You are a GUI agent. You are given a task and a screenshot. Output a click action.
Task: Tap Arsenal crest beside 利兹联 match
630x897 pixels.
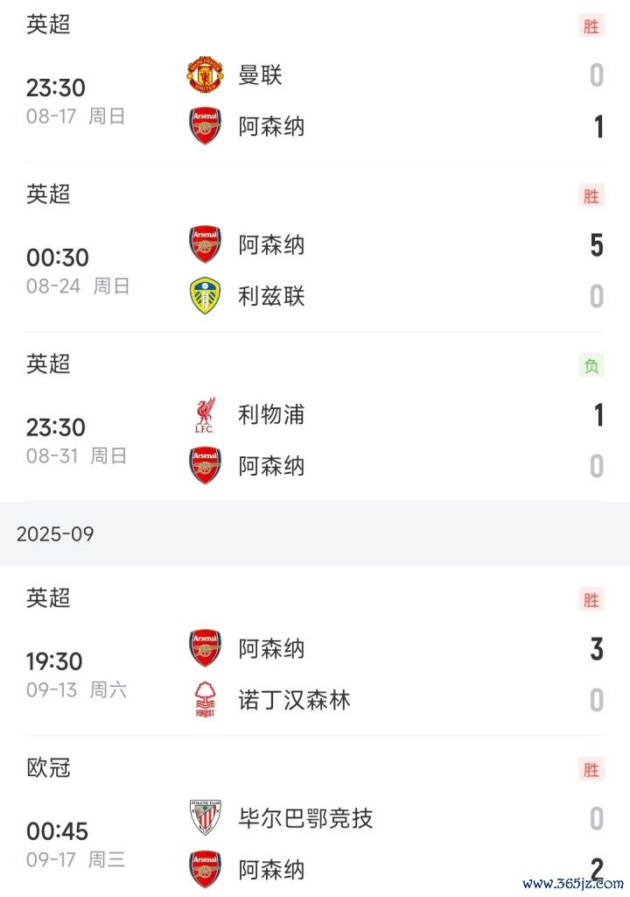[x=206, y=245]
